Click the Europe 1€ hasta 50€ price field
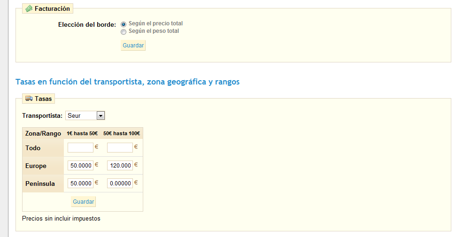 pos(80,166)
